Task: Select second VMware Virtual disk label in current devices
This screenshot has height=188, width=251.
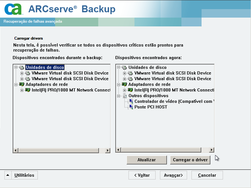Action: (x=173, y=79)
